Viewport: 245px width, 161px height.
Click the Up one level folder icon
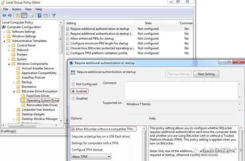(18, 15)
